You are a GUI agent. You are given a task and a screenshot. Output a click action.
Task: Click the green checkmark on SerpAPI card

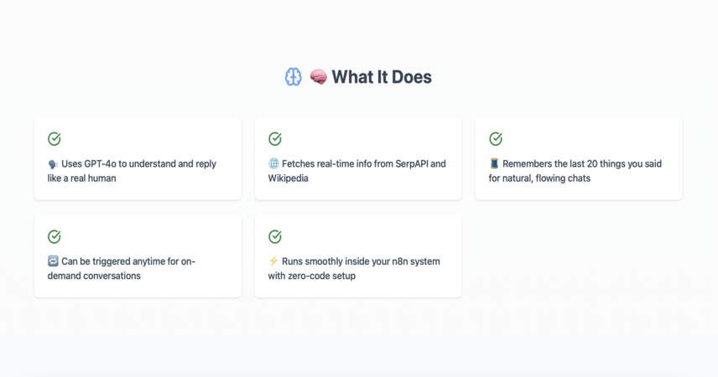coord(275,138)
